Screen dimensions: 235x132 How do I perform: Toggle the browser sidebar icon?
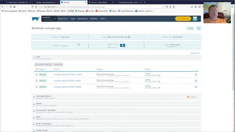200,7
